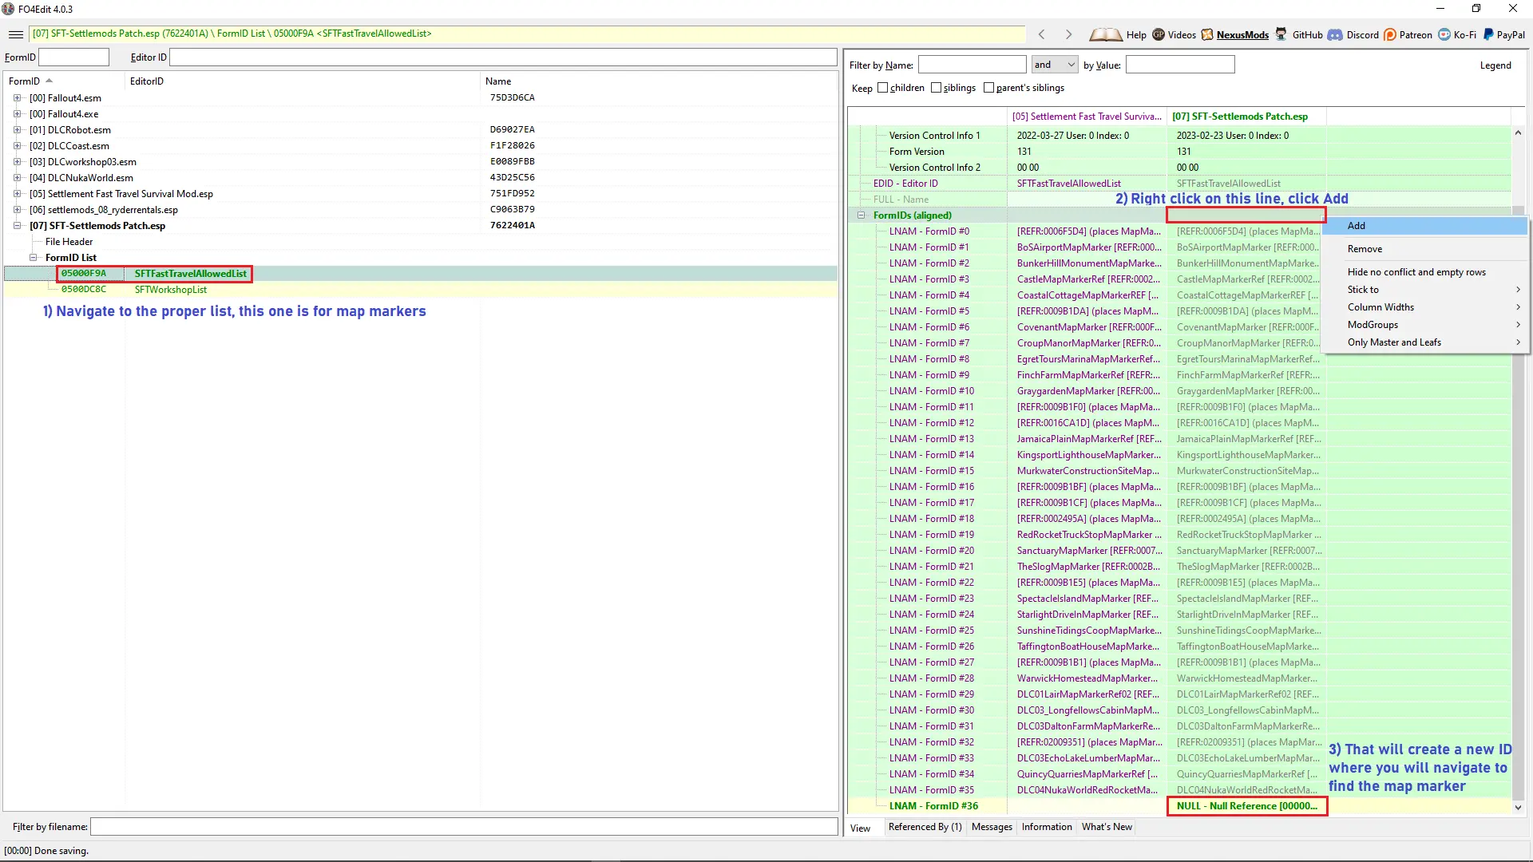Open the and/or filter dropdown

click(1054, 65)
